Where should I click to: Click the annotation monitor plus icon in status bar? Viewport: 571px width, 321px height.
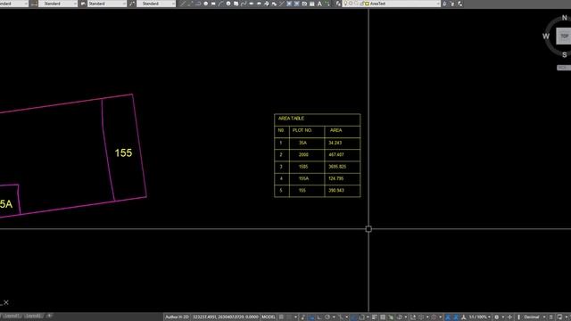pos(509,317)
